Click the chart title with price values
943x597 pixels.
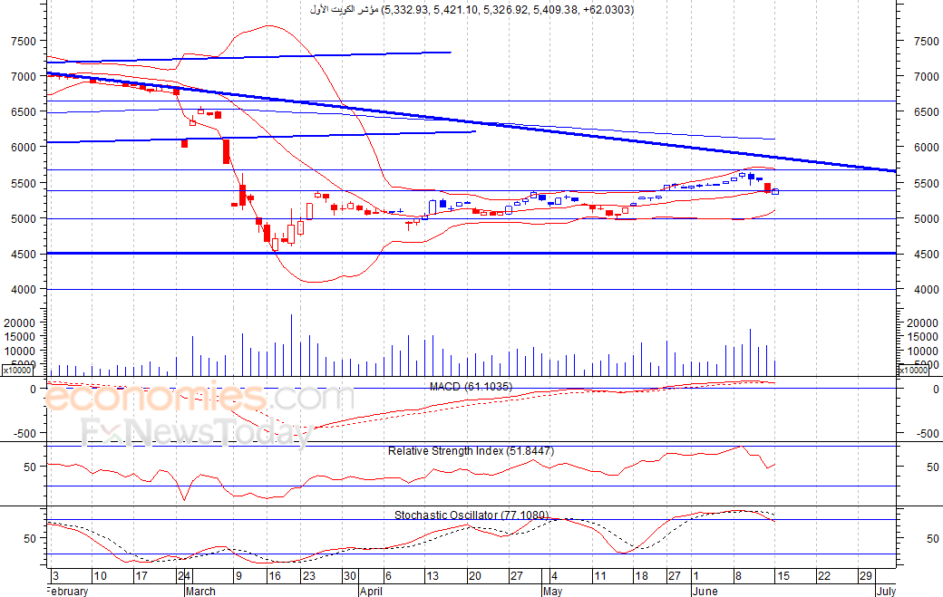[471, 10]
